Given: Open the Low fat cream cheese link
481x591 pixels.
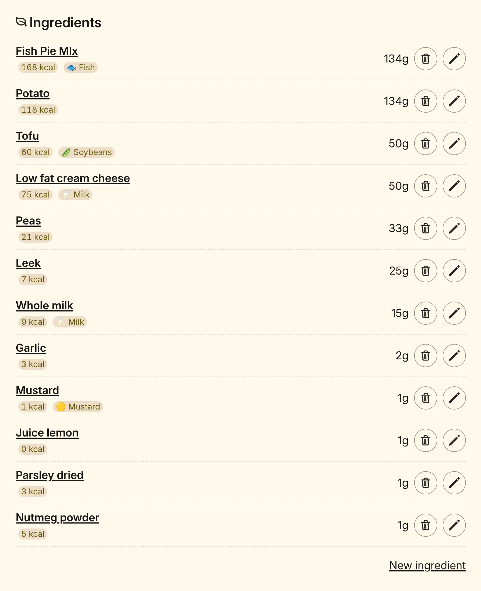Looking at the screenshot, I should [73, 179].
